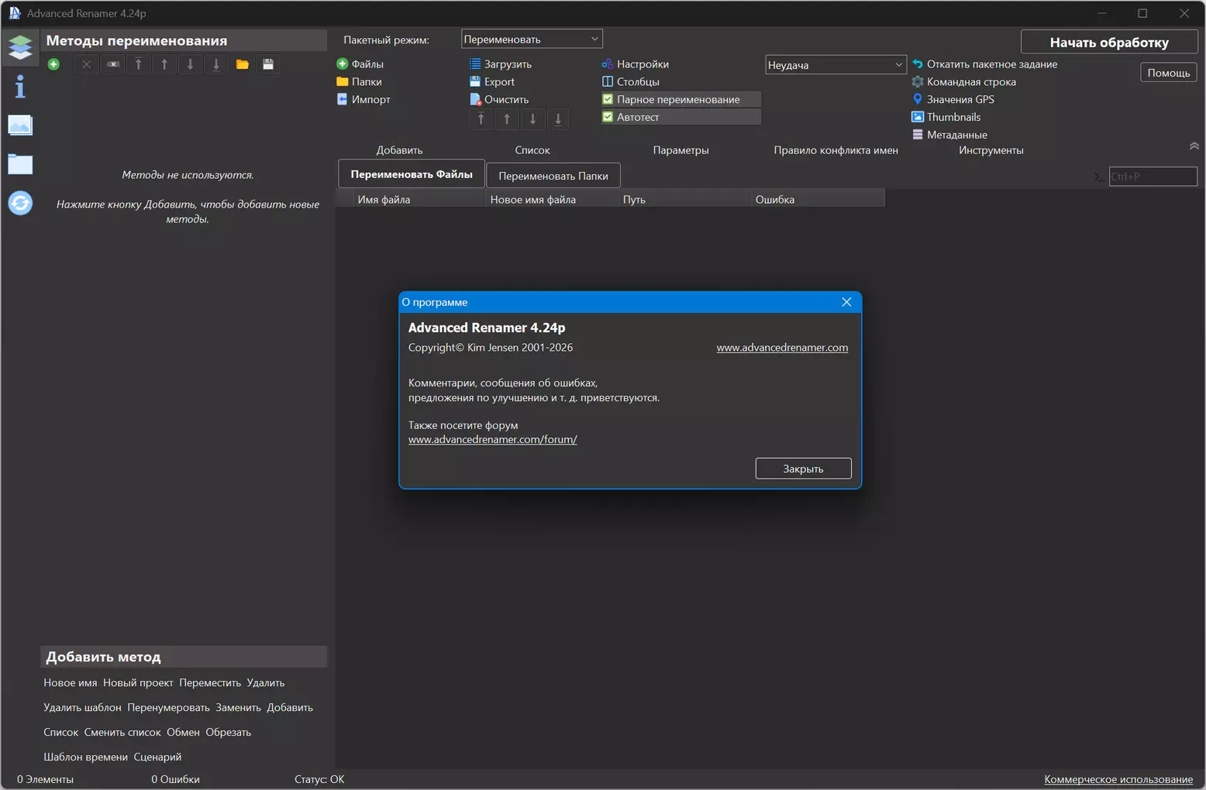
Task: Click the Загрузить list icon
Action: tap(475, 64)
